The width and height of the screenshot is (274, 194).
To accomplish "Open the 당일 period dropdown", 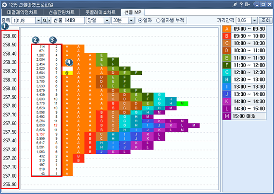I will pos(107,21).
